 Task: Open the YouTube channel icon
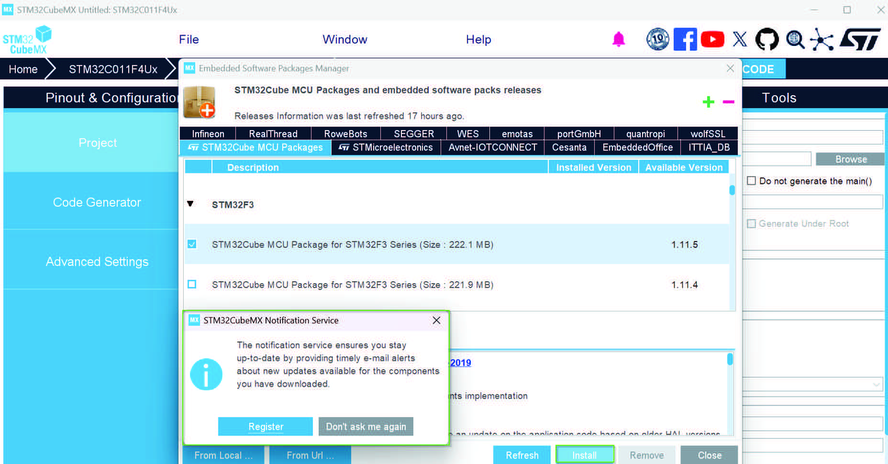[x=712, y=39]
